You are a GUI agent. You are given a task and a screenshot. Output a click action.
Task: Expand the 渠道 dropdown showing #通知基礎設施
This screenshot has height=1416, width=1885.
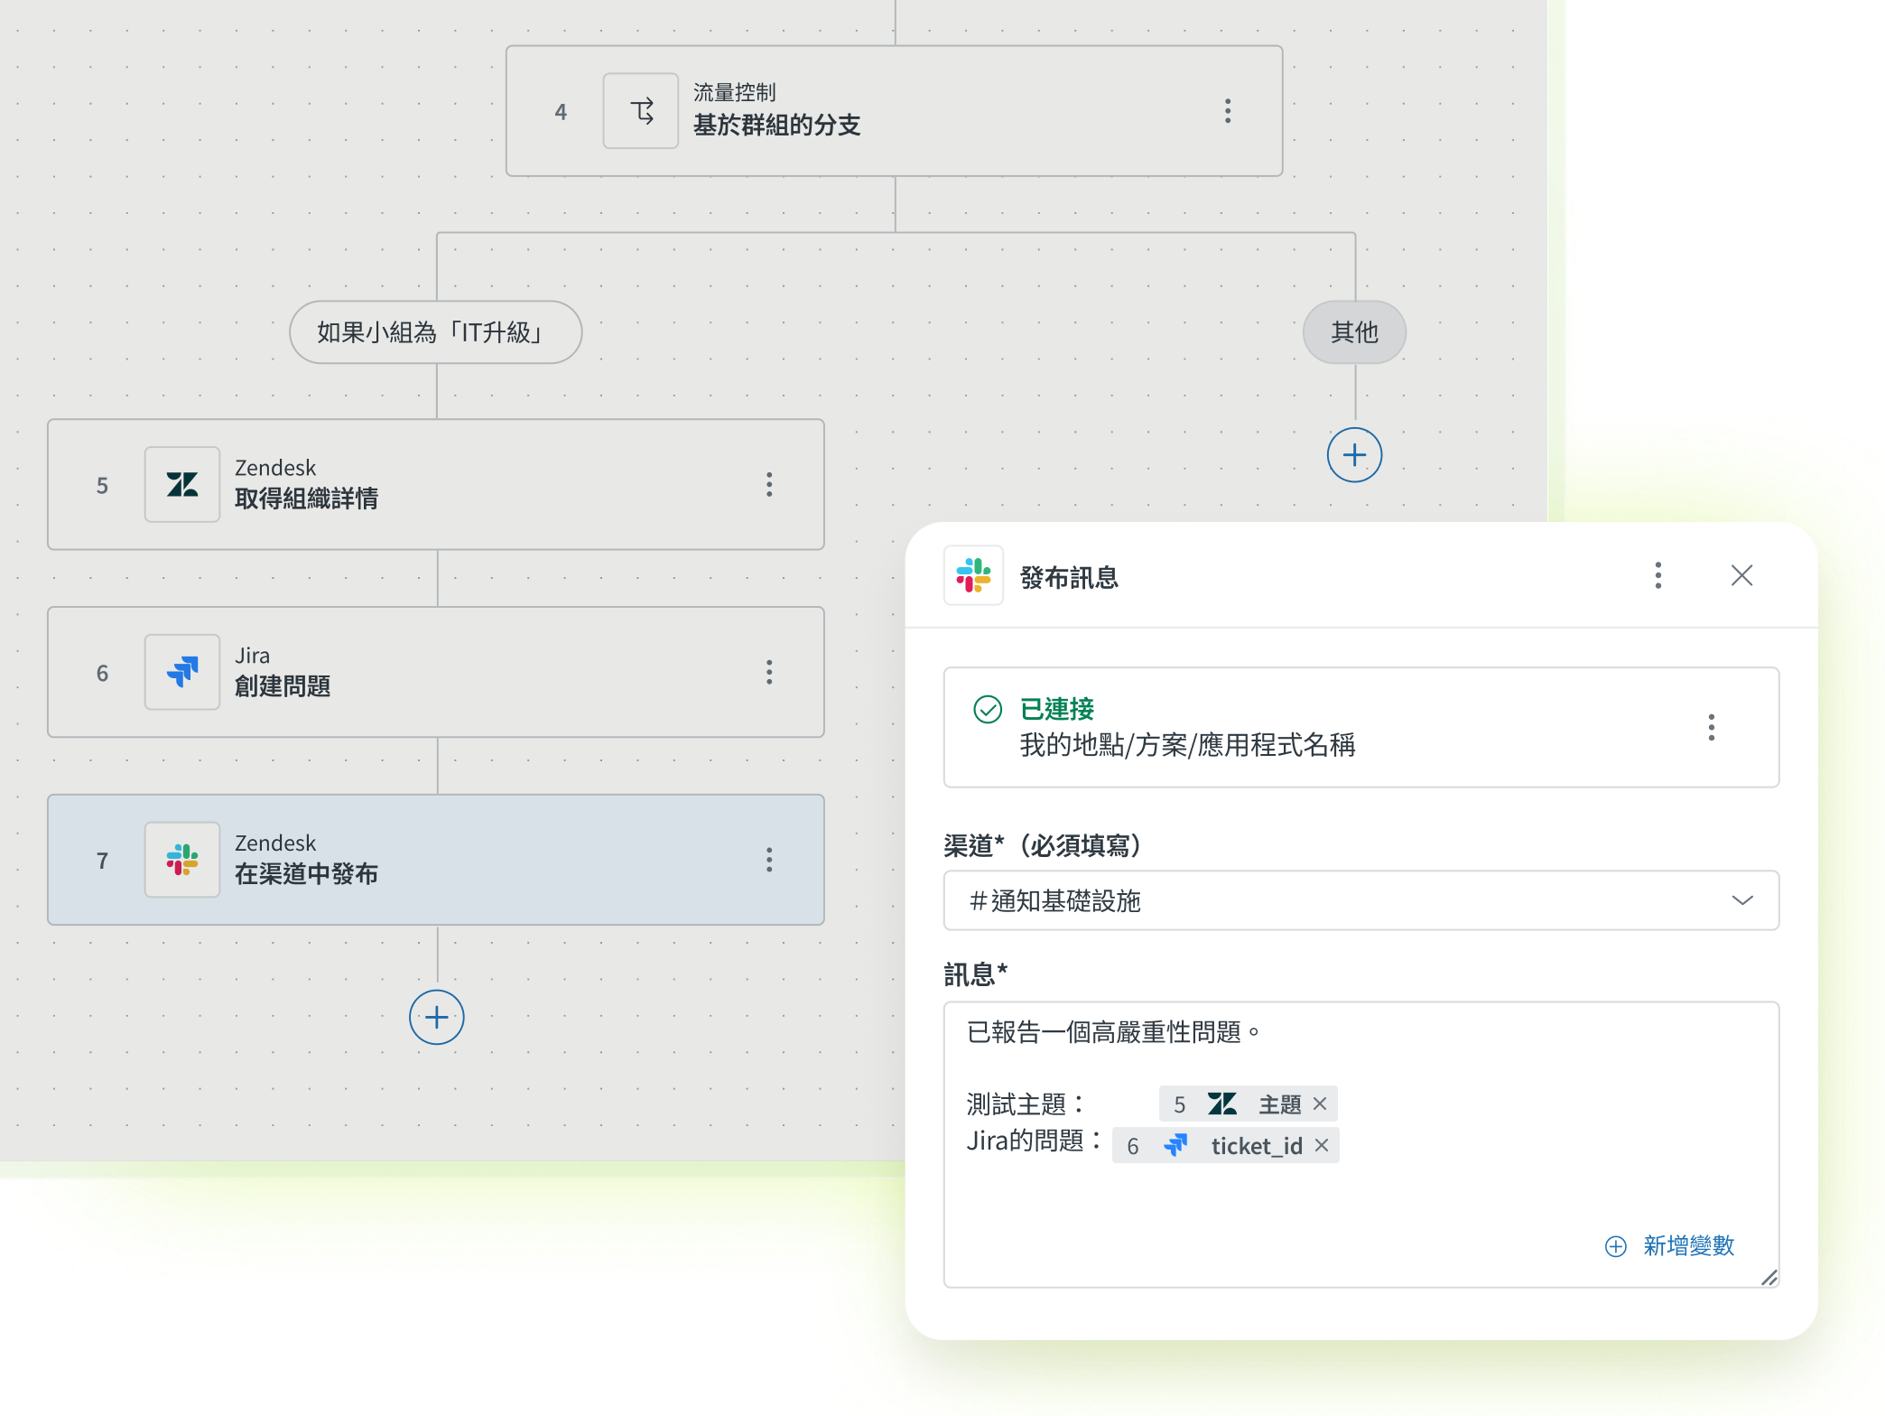(1361, 900)
